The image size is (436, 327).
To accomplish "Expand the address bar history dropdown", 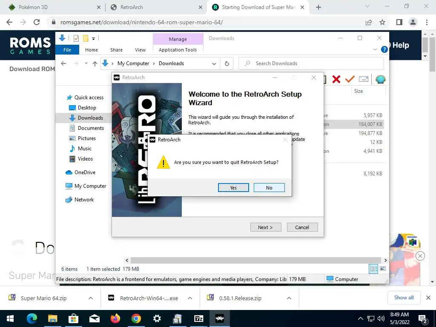I will pyautogui.click(x=214, y=64).
